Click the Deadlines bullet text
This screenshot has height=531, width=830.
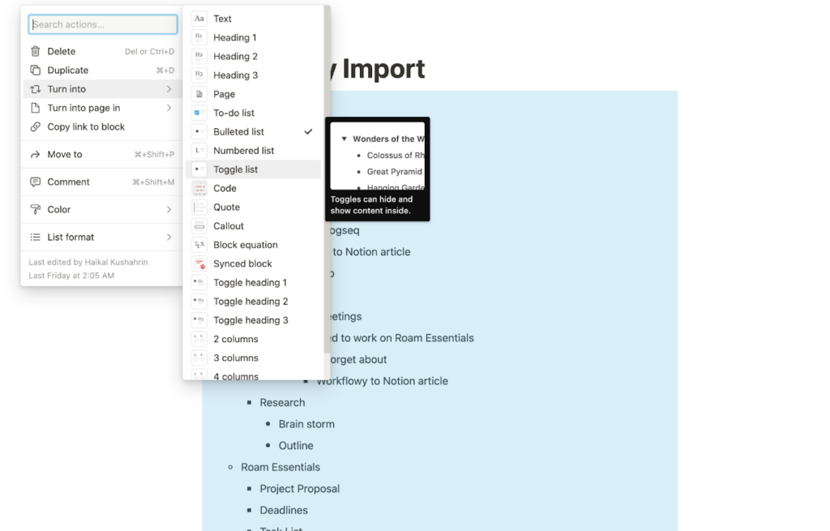point(284,511)
